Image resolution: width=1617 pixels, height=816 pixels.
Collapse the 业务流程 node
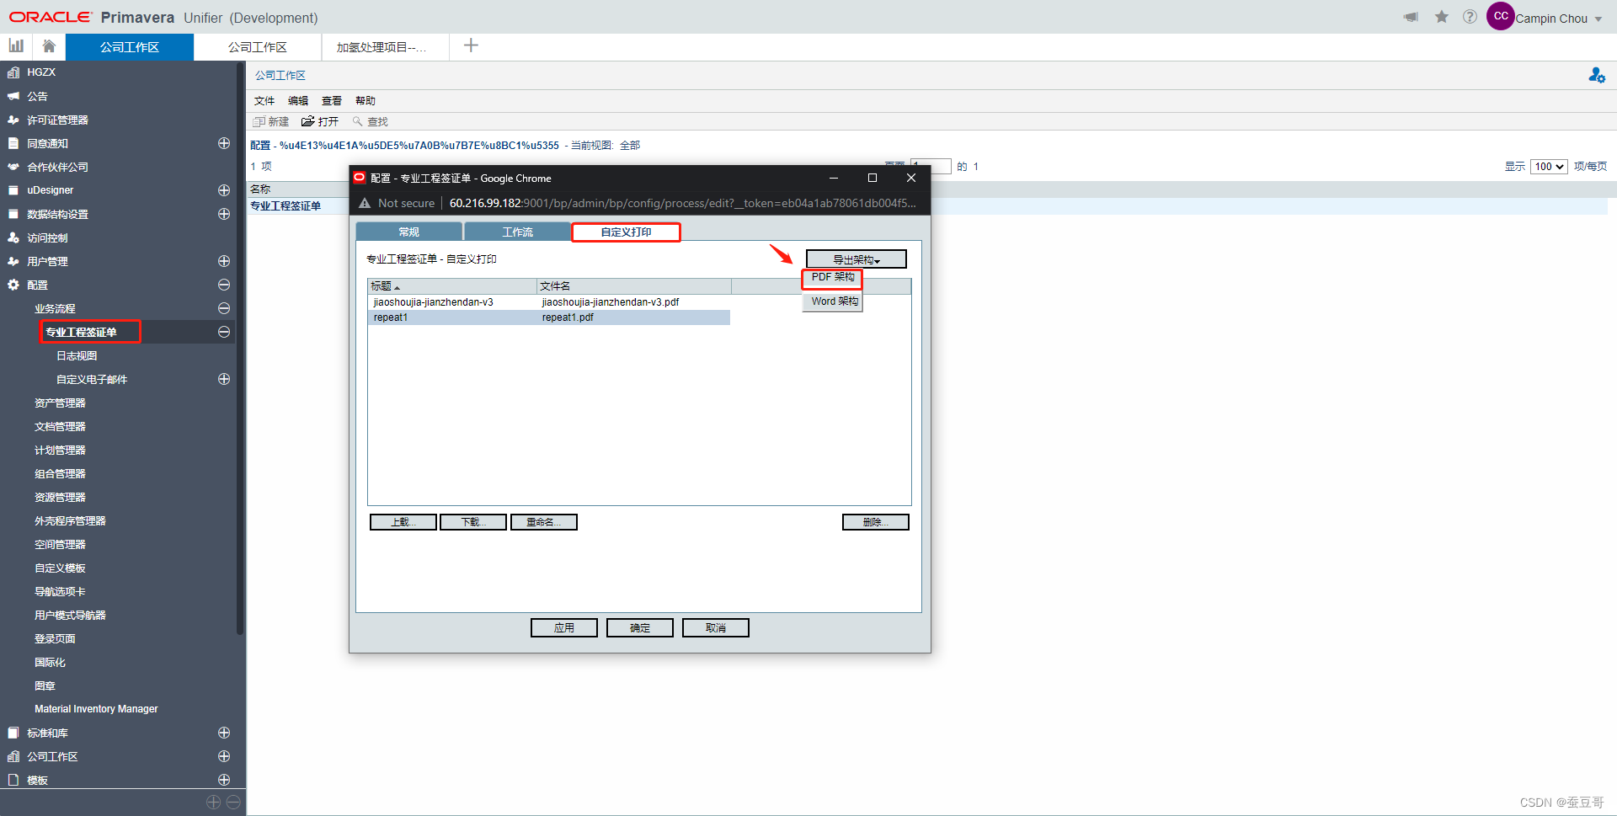coord(224,309)
